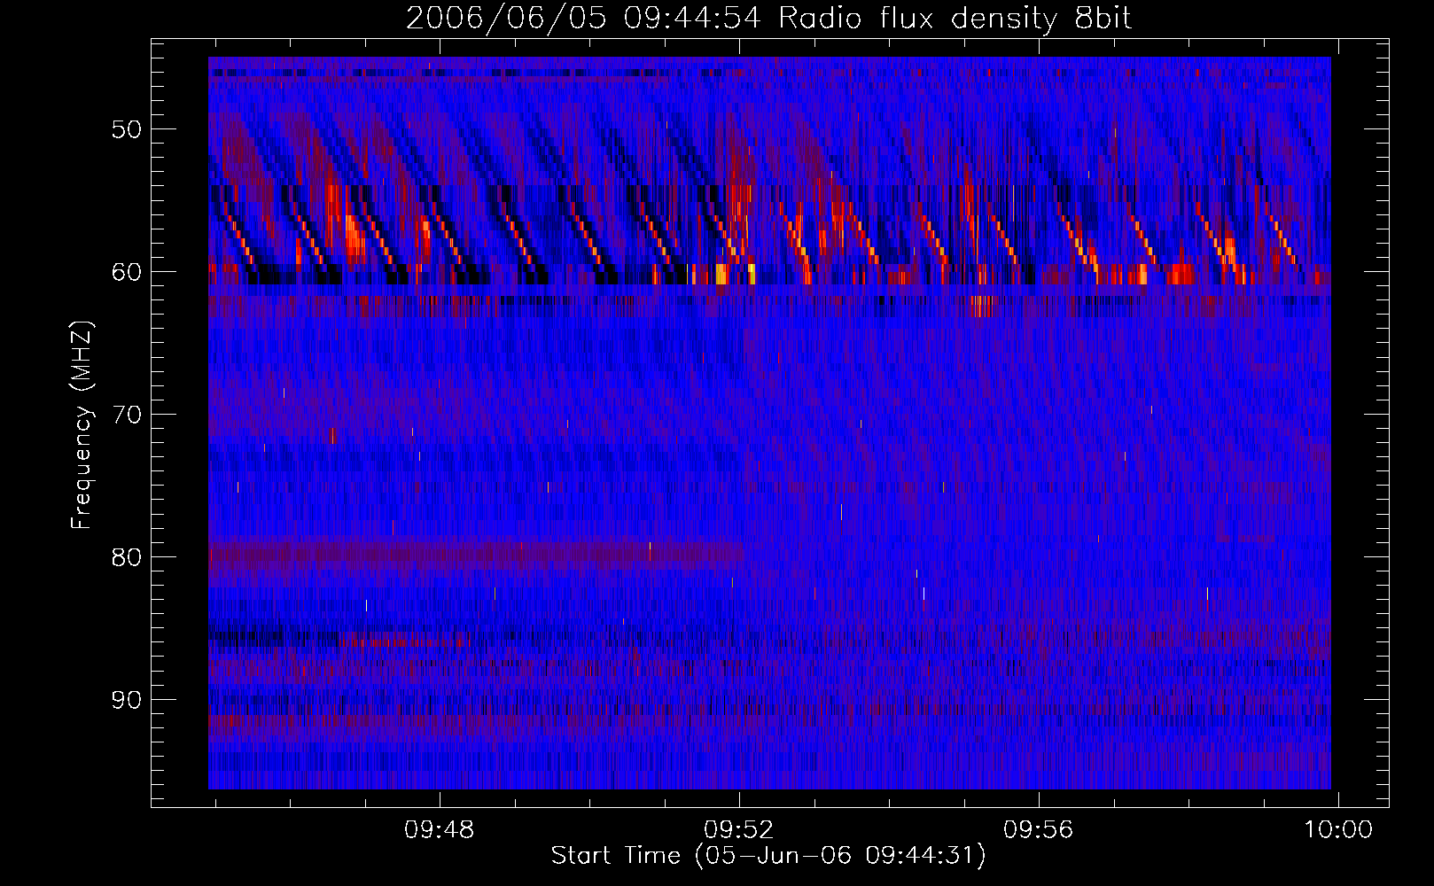Click the time tick label '09:56'

coord(1038,830)
